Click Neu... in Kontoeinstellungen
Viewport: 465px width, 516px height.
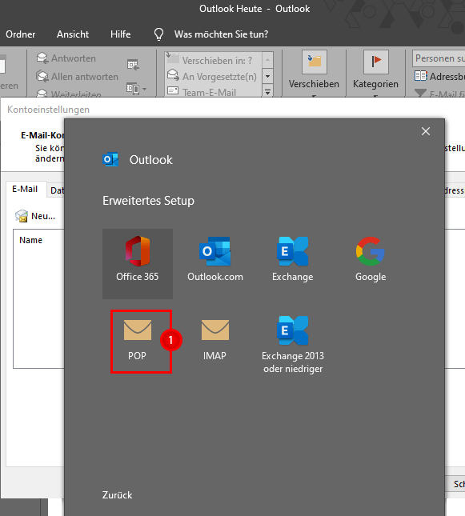coord(35,216)
